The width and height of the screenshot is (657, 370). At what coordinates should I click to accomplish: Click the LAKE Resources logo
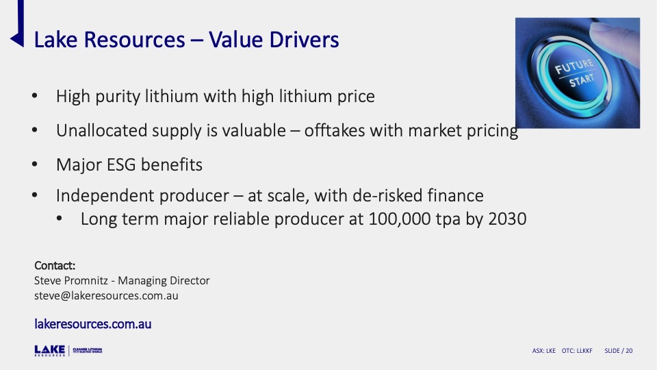point(49,351)
